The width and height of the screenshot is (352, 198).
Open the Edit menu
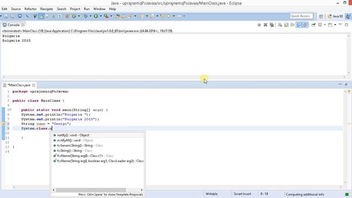4,9
